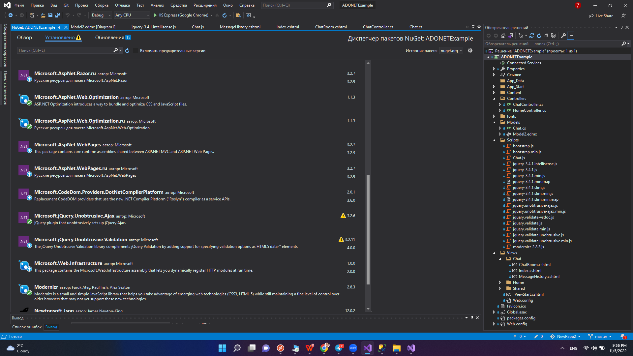The image size is (633, 356).
Task: Open Properties wrench icon in Solution Explorer
Action: pos(563,36)
